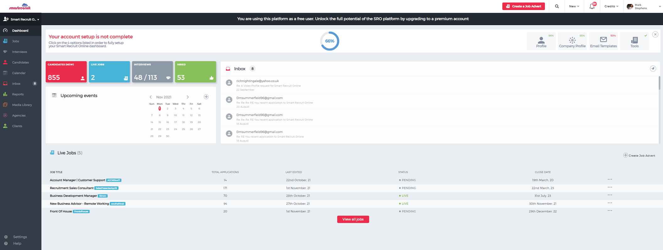Image resolution: width=663 pixels, height=250 pixels.
Task: Open Settings from the sidebar
Action: pos(20,237)
